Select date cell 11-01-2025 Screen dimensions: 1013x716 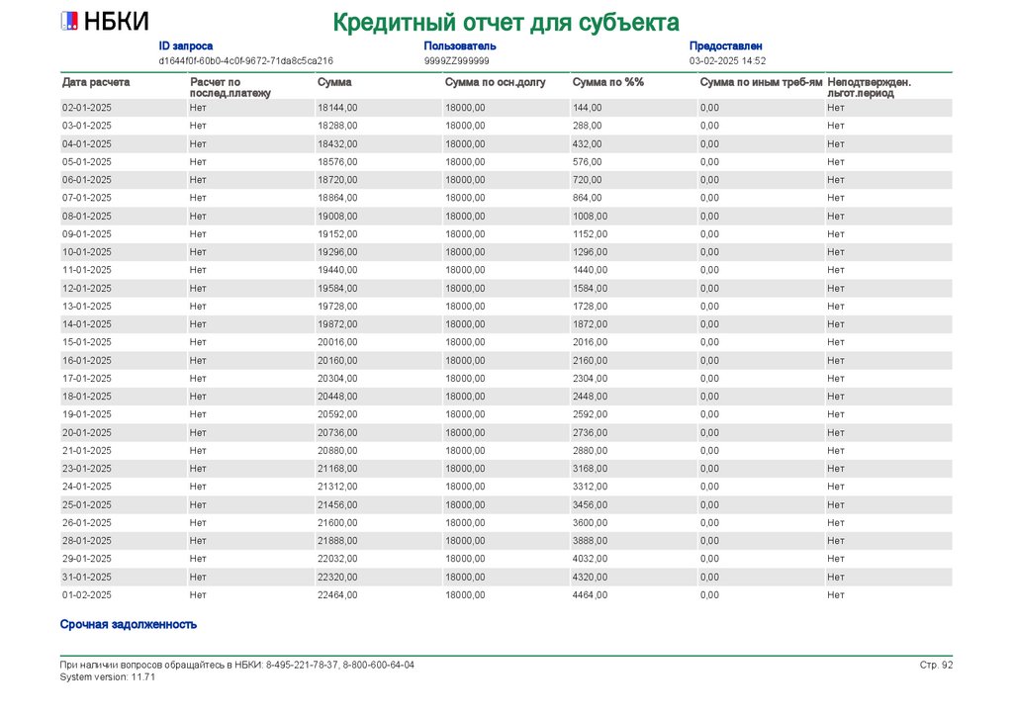[87, 270]
